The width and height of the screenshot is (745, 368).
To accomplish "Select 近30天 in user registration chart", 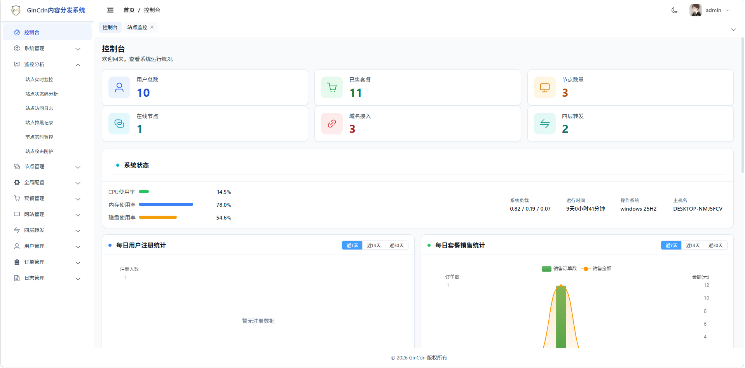I will [396, 246].
